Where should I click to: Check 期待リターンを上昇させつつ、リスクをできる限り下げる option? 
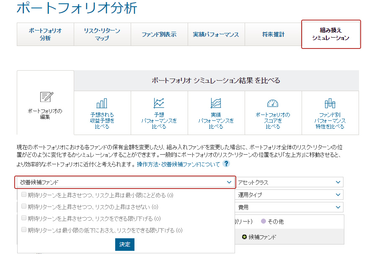pos(24,218)
